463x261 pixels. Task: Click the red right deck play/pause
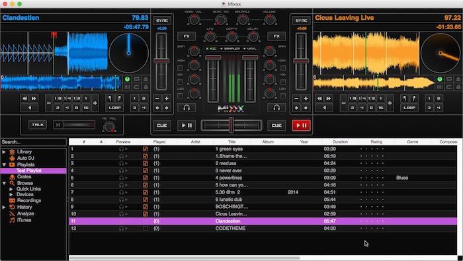coord(301,126)
